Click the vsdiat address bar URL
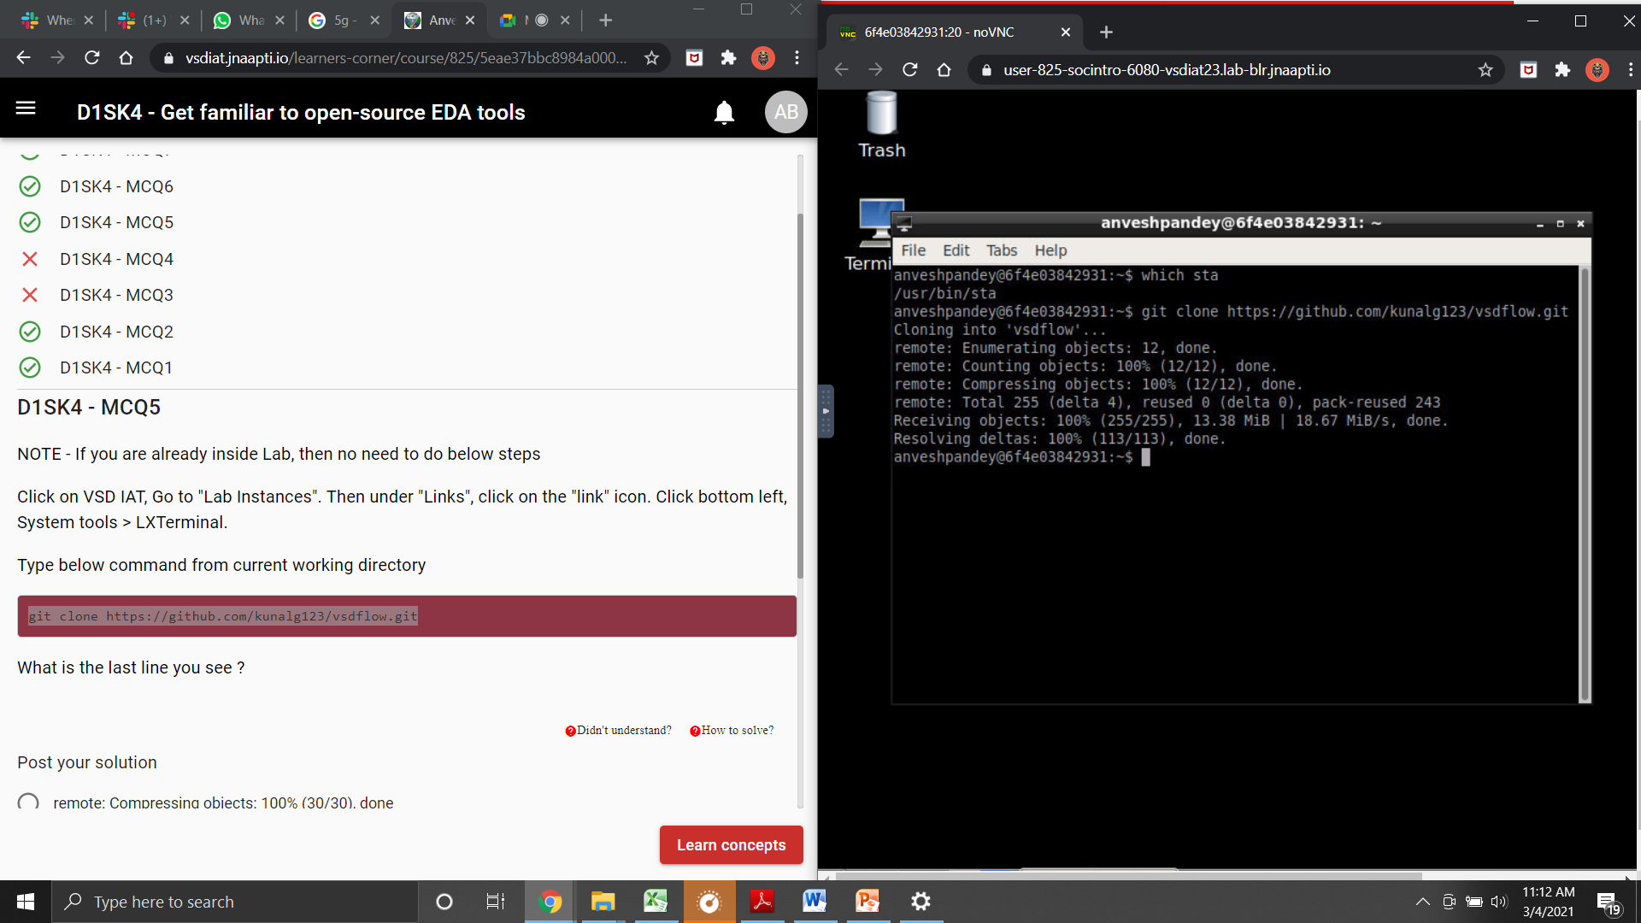 406,58
